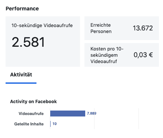Select the Aktivität tab
Image resolution: width=163 pixels, height=138 pixels.
pyautogui.click(x=21, y=75)
